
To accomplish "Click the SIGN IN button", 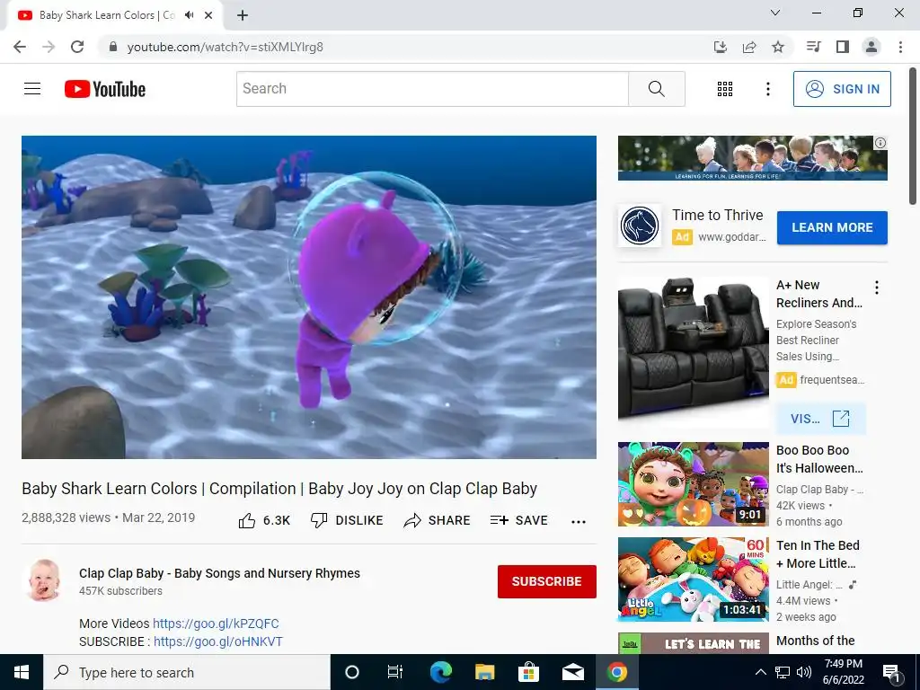I will tap(842, 89).
